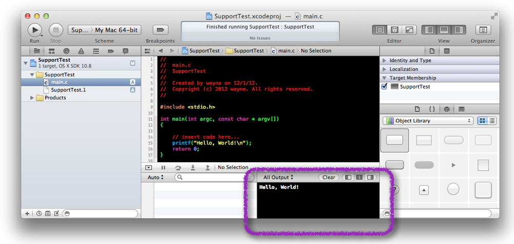Open the Search navigator tab
This screenshot has width=514, height=244.
[x=66, y=51]
